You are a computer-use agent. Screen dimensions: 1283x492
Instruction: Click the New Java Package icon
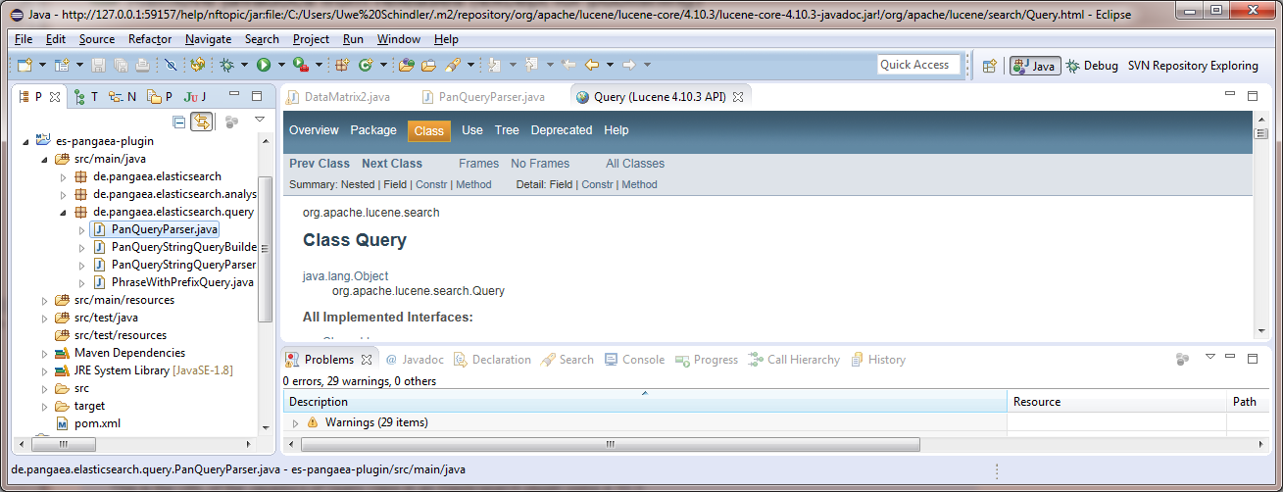tap(342, 65)
